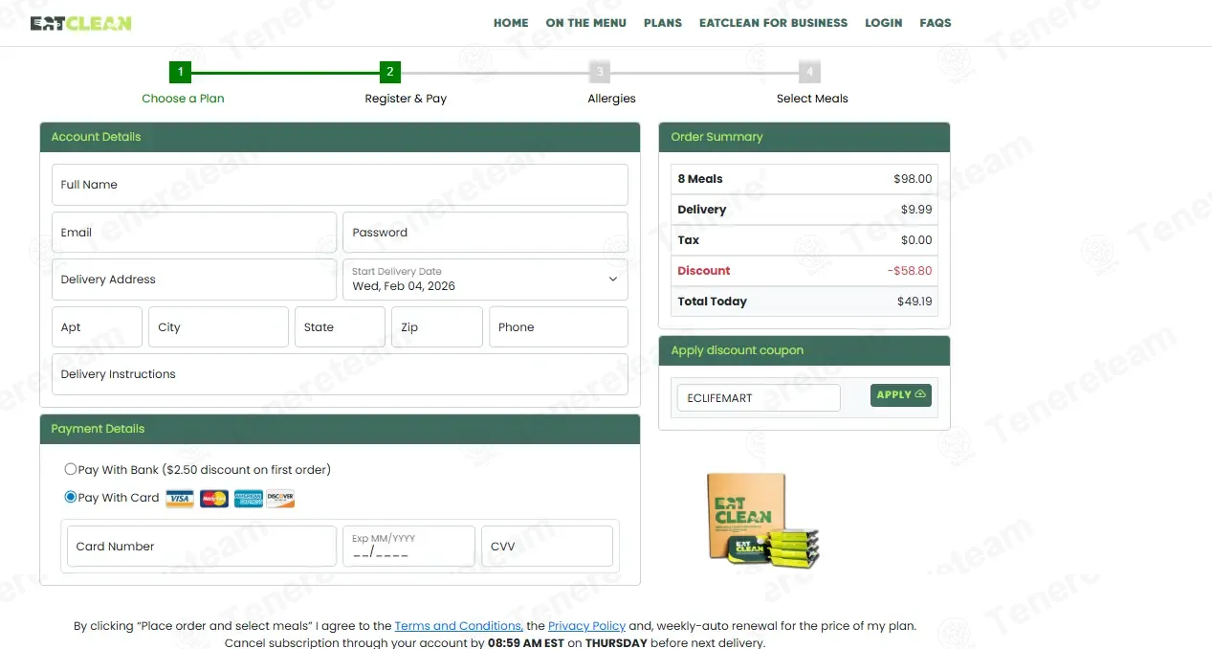
Task: Open the Terms and Conditions link
Action: point(458,626)
